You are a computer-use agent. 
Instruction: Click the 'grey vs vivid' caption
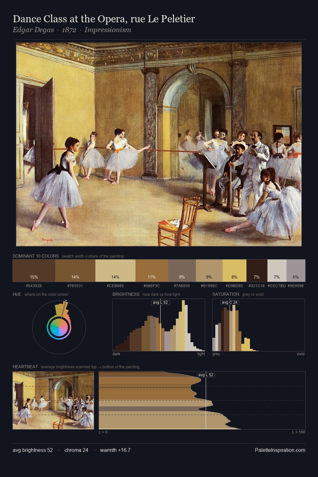253,294
